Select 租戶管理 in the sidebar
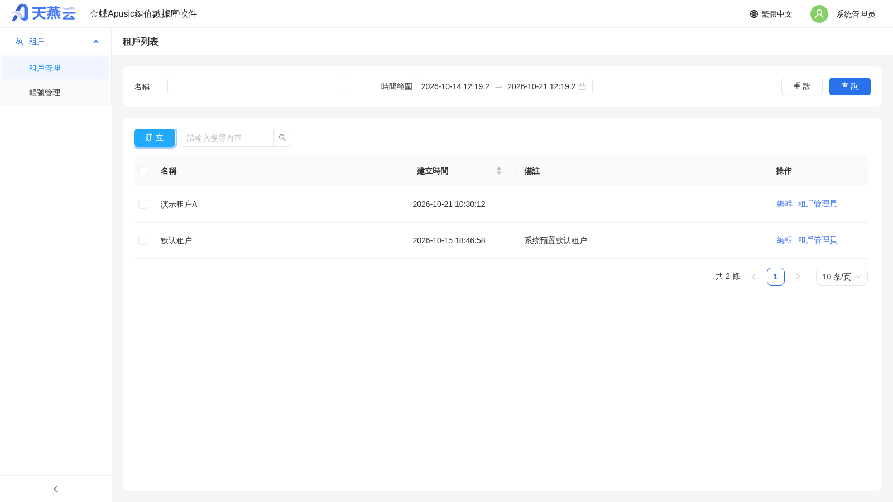This screenshot has height=502, width=893. point(56,68)
